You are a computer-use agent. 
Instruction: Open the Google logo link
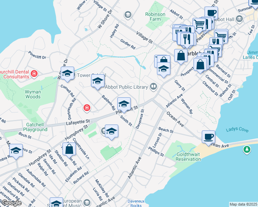click(x=11, y=203)
